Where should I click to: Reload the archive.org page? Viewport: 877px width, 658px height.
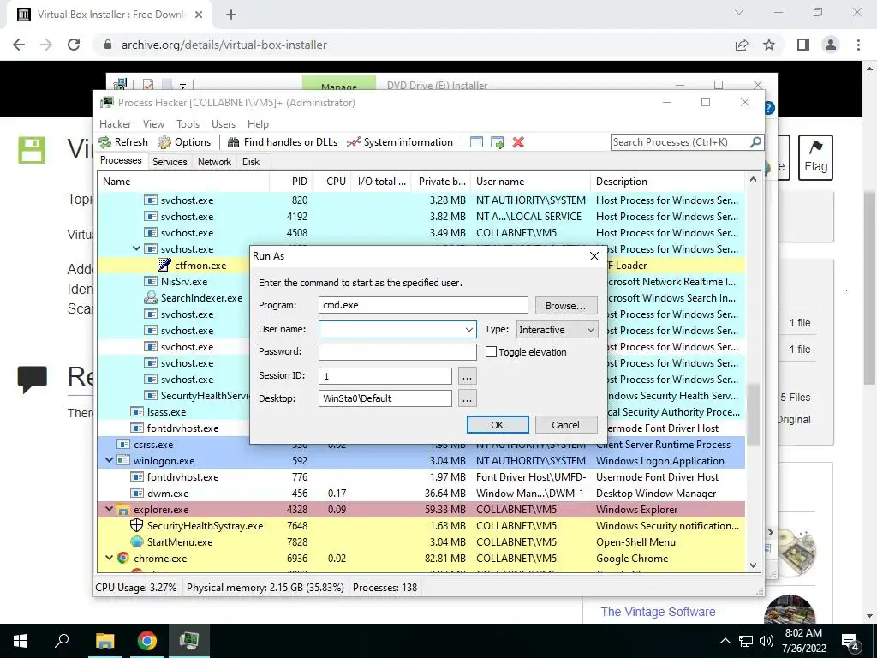(74, 45)
